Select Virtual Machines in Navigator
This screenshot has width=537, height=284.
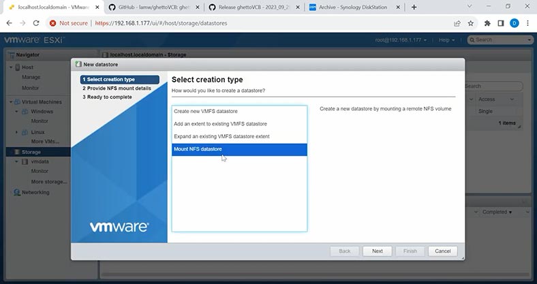(x=42, y=102)
